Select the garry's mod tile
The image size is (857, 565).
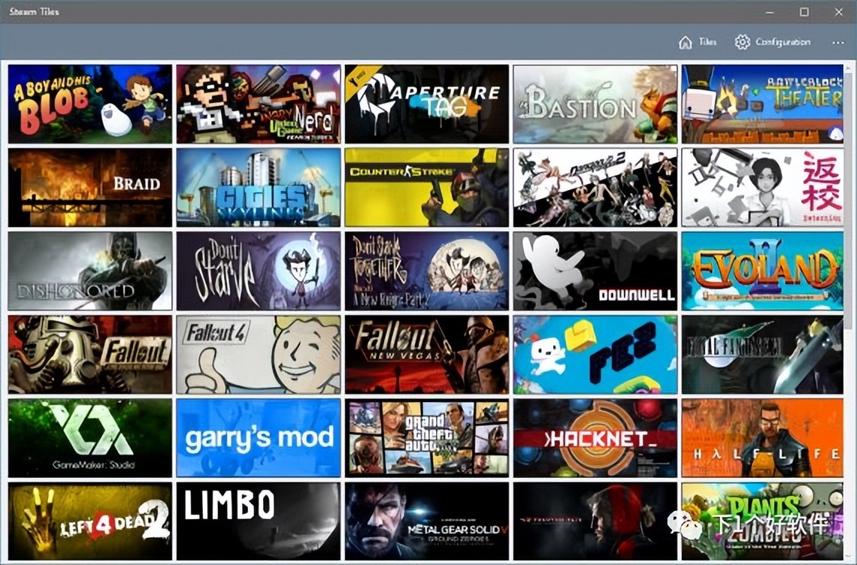pyautogui.click(x=259, y=438)
